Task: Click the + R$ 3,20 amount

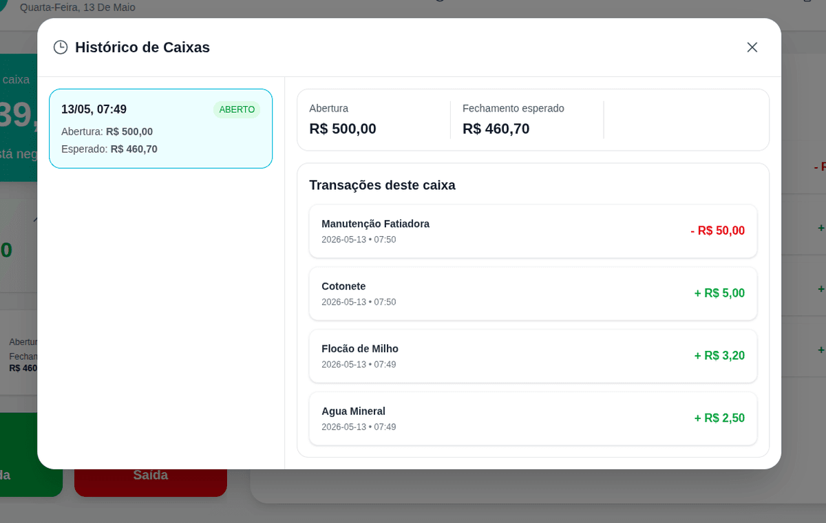Action: (719, 356)
